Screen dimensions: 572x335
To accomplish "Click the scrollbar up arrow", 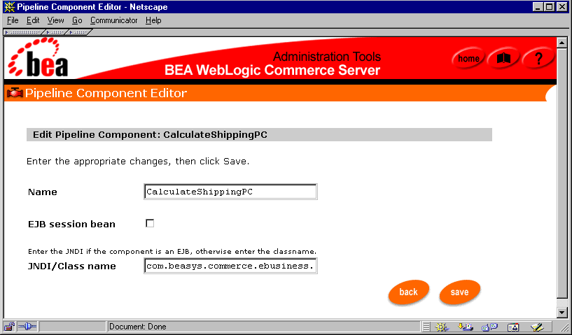I will coord(562,43).
